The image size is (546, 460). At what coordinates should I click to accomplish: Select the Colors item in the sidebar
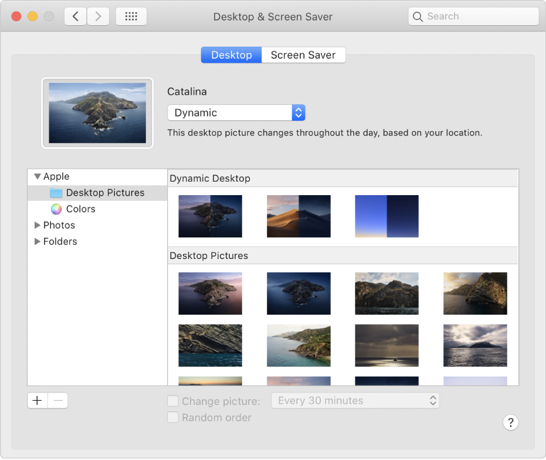[x=80, y=209]
